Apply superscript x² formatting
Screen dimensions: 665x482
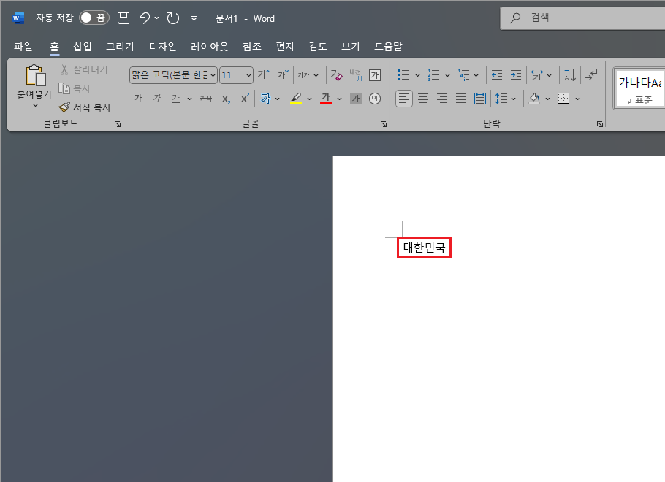pos(245,99)
